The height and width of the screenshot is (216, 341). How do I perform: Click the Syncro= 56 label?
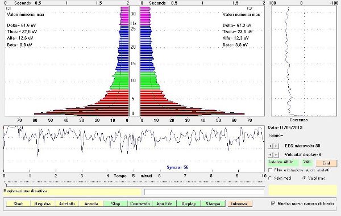(177, 167)
